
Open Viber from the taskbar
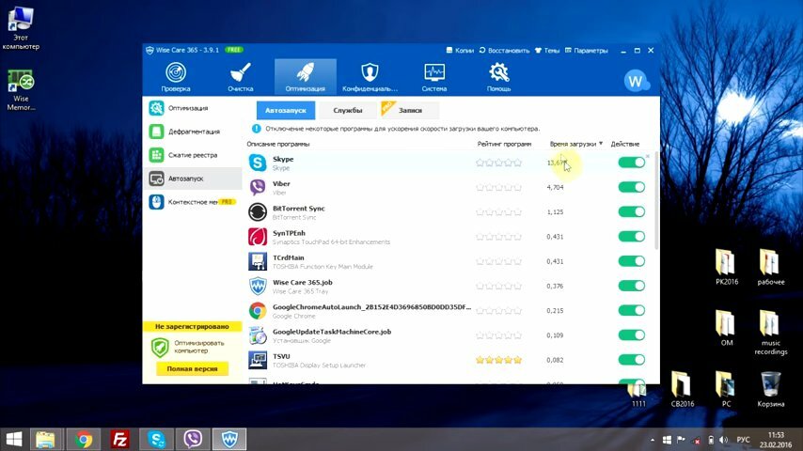tap(193, 439)
